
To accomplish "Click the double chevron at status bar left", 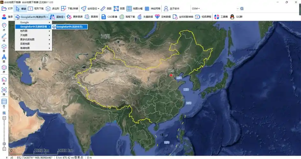I will click(7, 158).
